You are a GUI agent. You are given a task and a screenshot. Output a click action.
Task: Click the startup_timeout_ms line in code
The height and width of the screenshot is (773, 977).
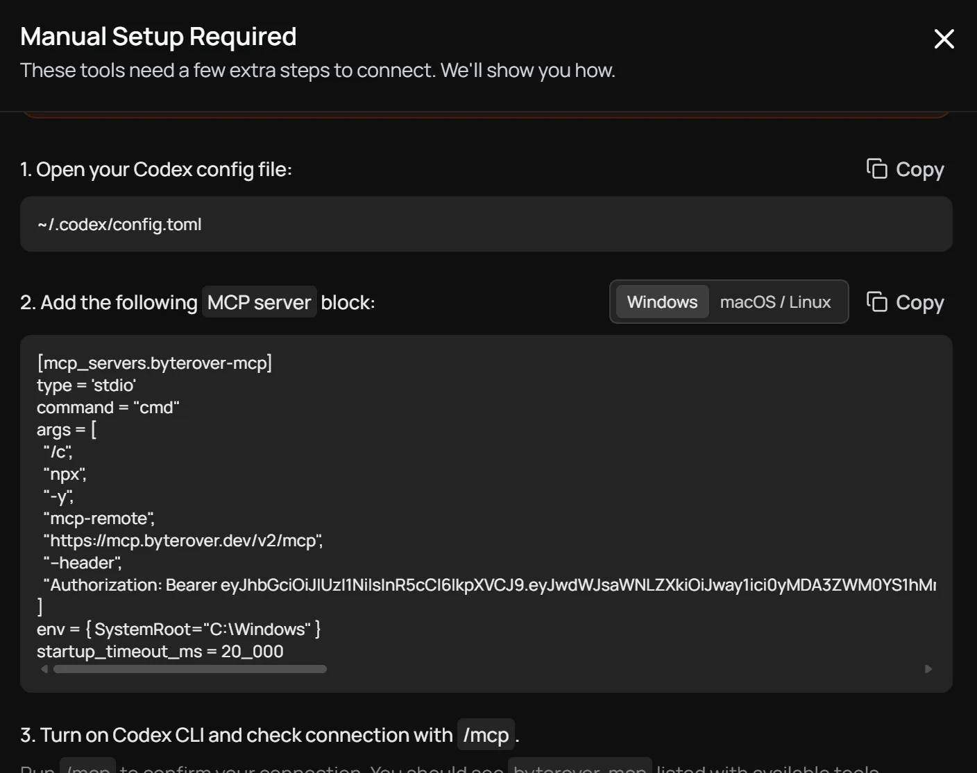pos(160,652)
